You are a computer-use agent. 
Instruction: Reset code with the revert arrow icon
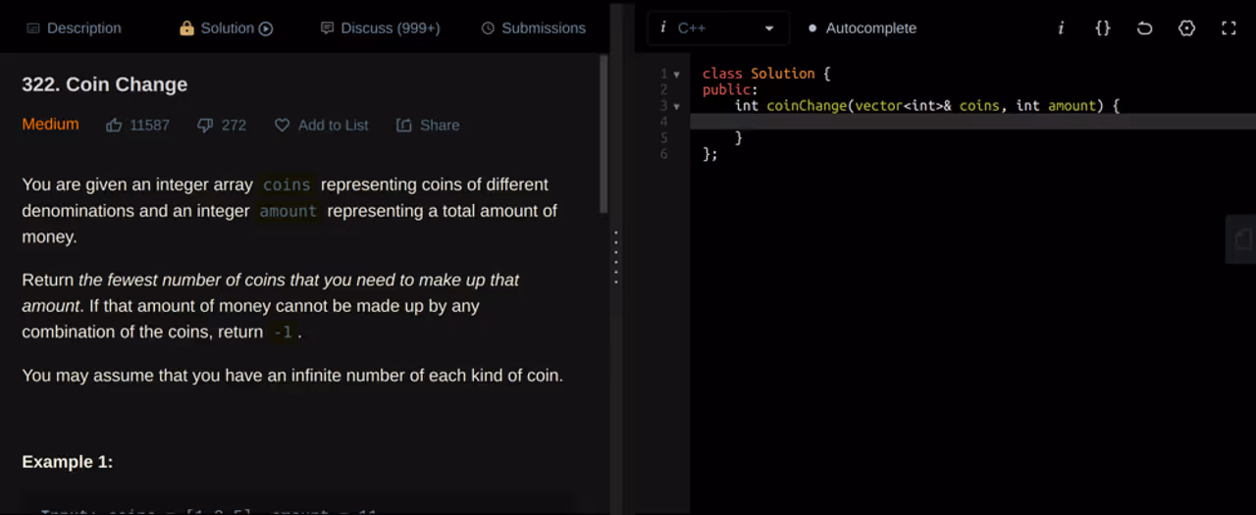(1144, 28)
